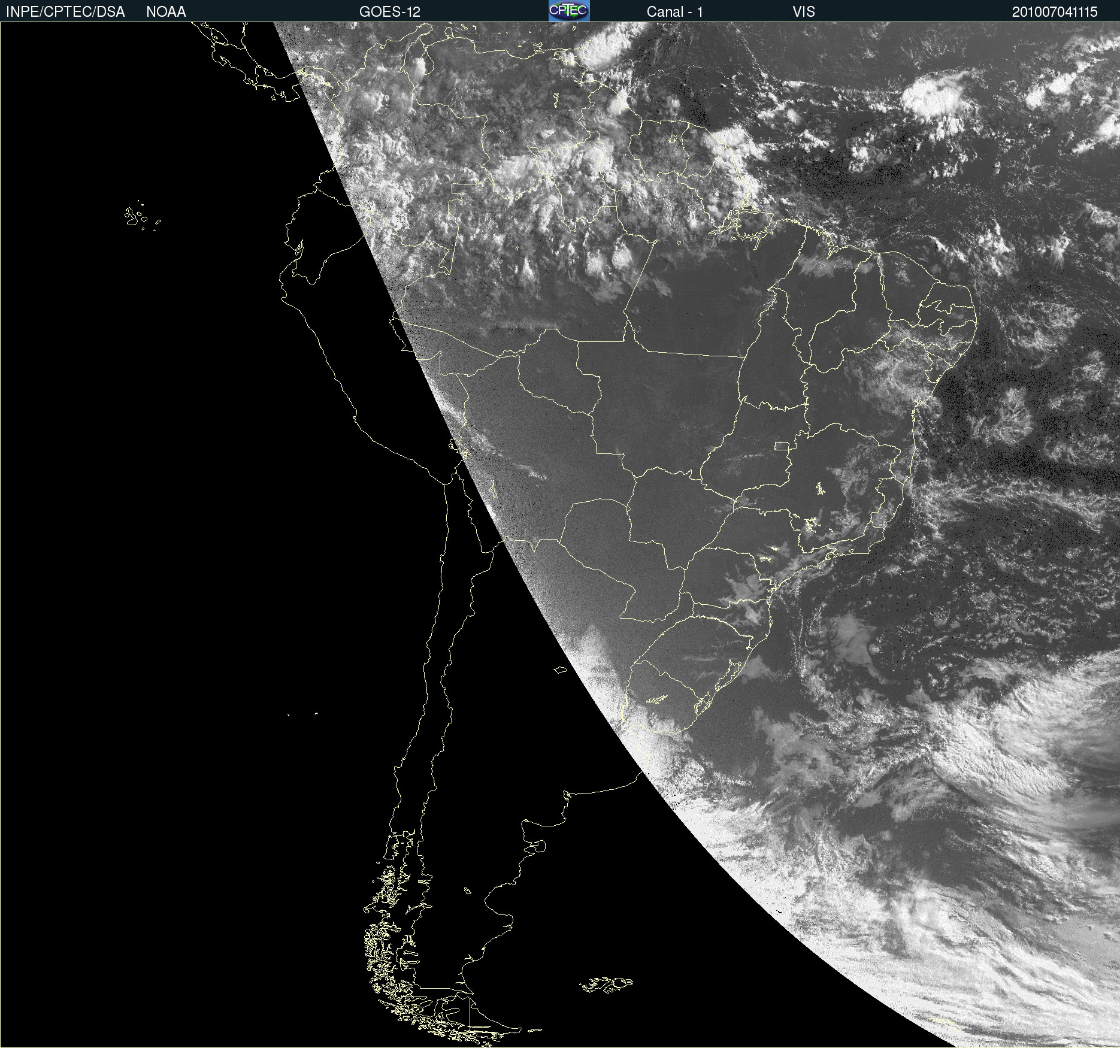Select the INPE/CPTEC/DSA header text
1120x1048 pixels.
click(65, 12)
